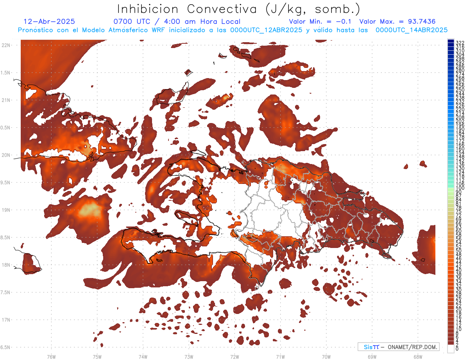Click the '0' colorbar value label
469x362 pixels.
(x=457, y=348)
